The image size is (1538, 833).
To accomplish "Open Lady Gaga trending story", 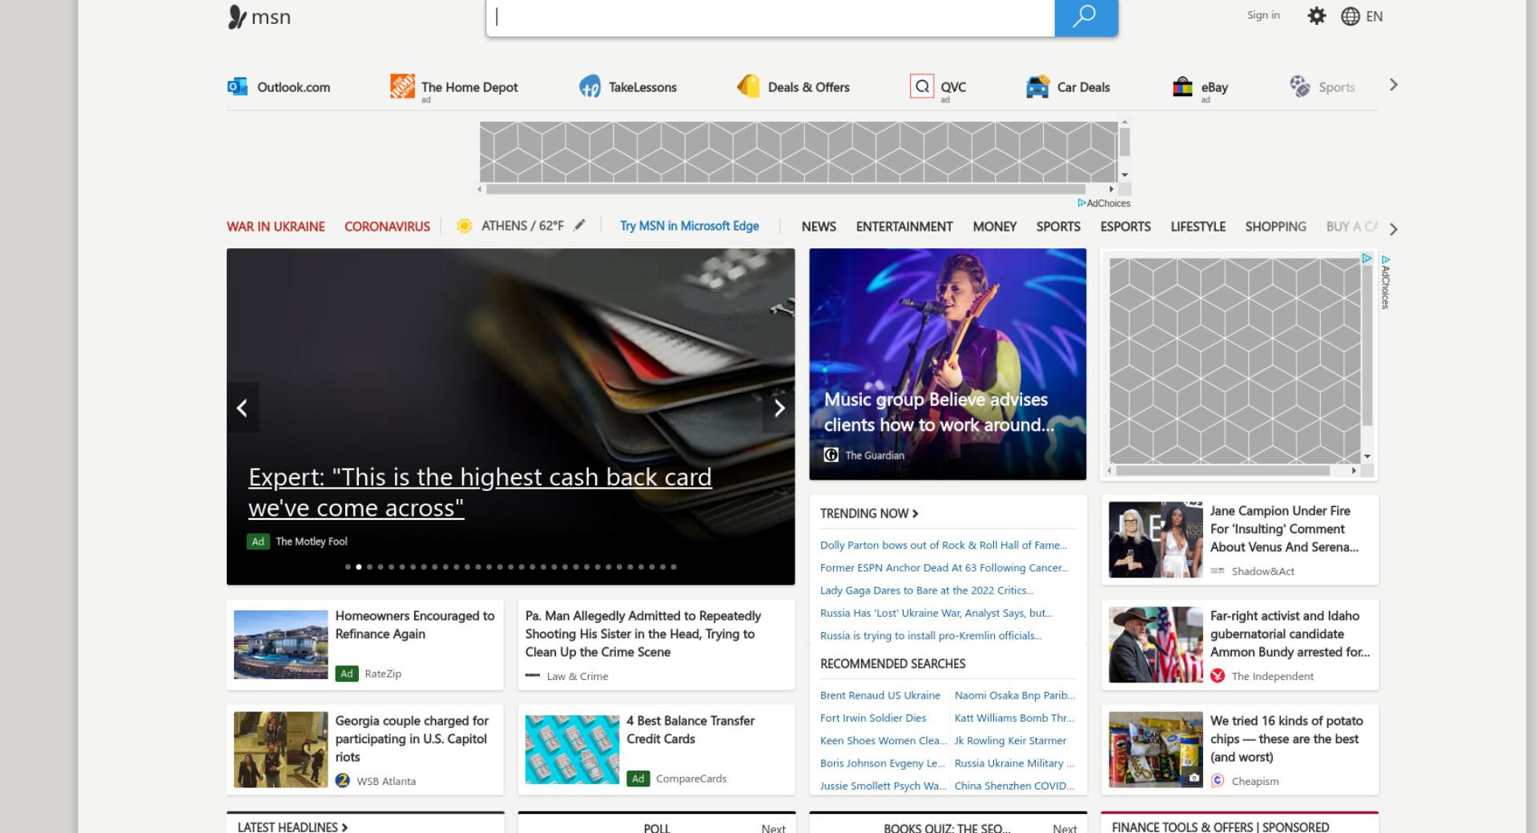I will 927,590.
